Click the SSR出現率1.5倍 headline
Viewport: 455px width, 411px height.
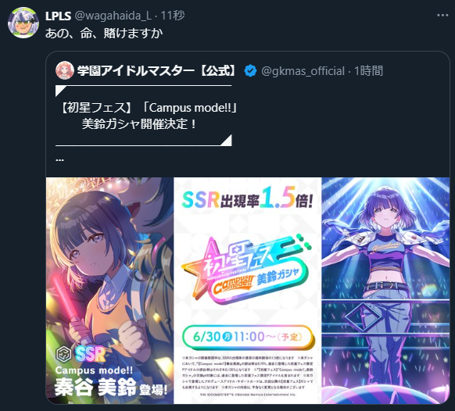248,198
